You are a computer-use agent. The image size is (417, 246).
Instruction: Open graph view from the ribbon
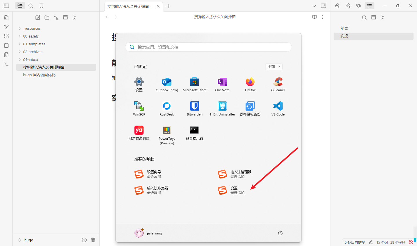(x=6, y=27)
